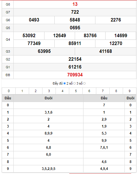137x174 pixels.
Task: Click the G4 prize number 83766
Action: tap(90, 36)
